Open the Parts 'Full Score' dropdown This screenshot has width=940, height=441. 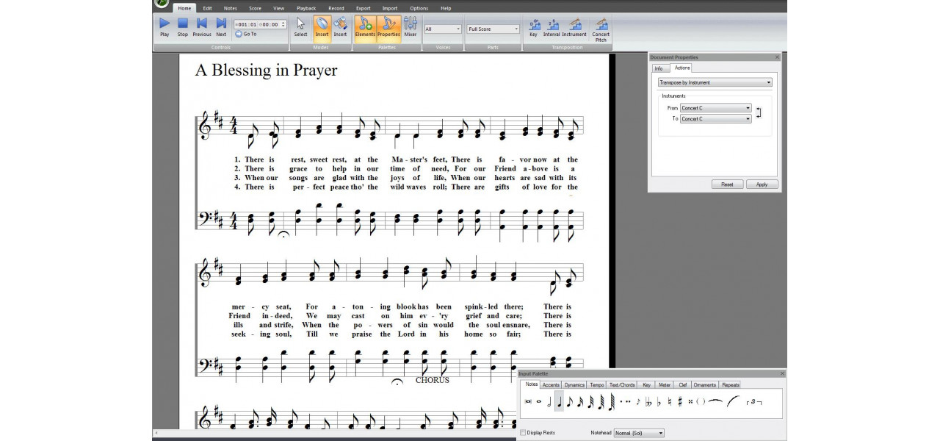[x=493, y=29]
